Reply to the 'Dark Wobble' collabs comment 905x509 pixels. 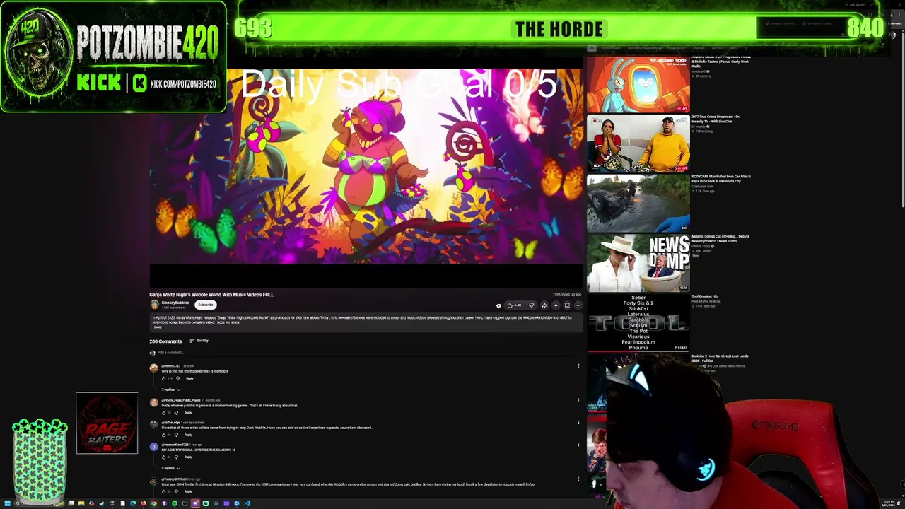coord(188,435)
